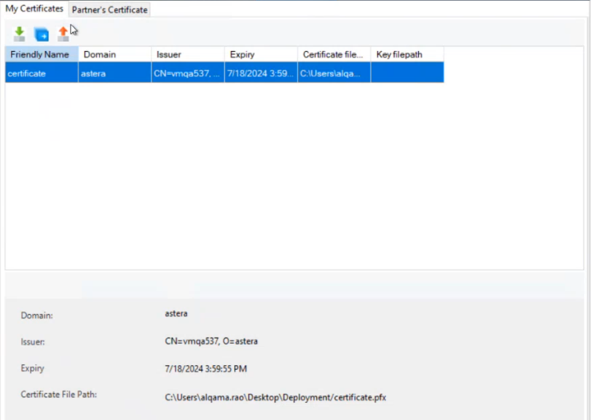Switch to the My Certificates tab
Image resolution: width=591 pixels, height=420 pixels.
tap(35, 9)
